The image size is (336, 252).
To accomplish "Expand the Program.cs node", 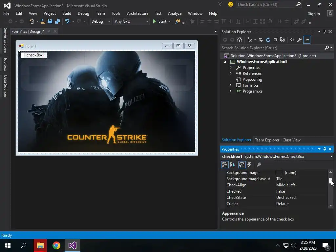I will 231,91.
